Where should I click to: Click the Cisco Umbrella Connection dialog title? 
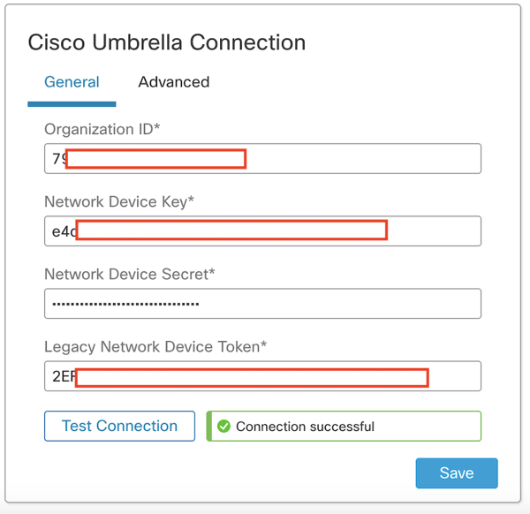[167, 42]
